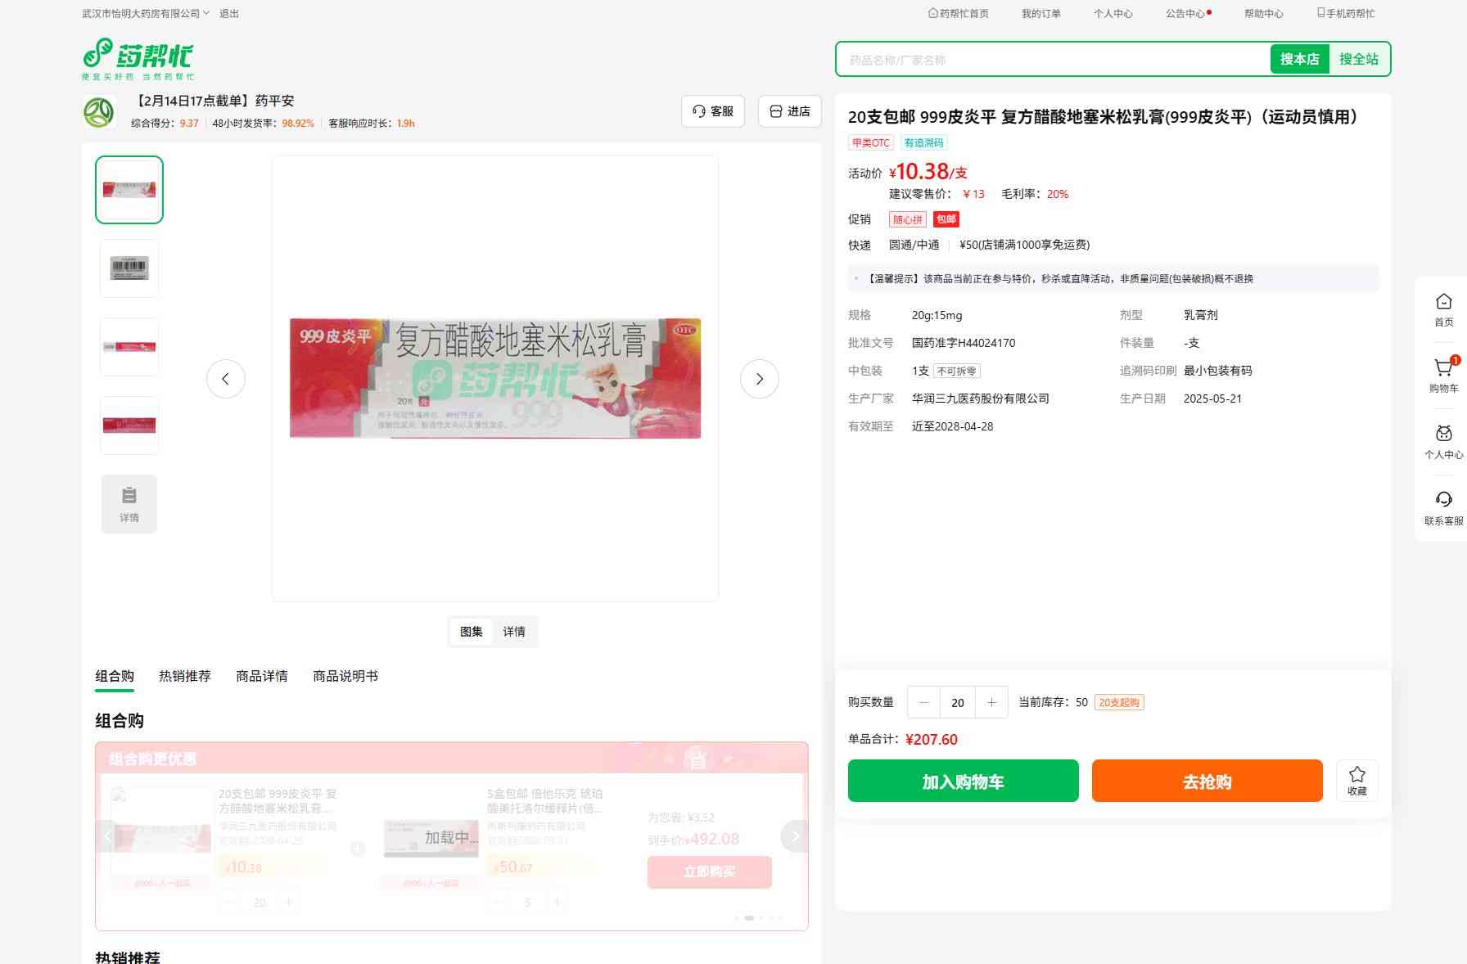1467x964 pixels.
Task: Enter the store via 进店 button
Action: click(789, 111)
